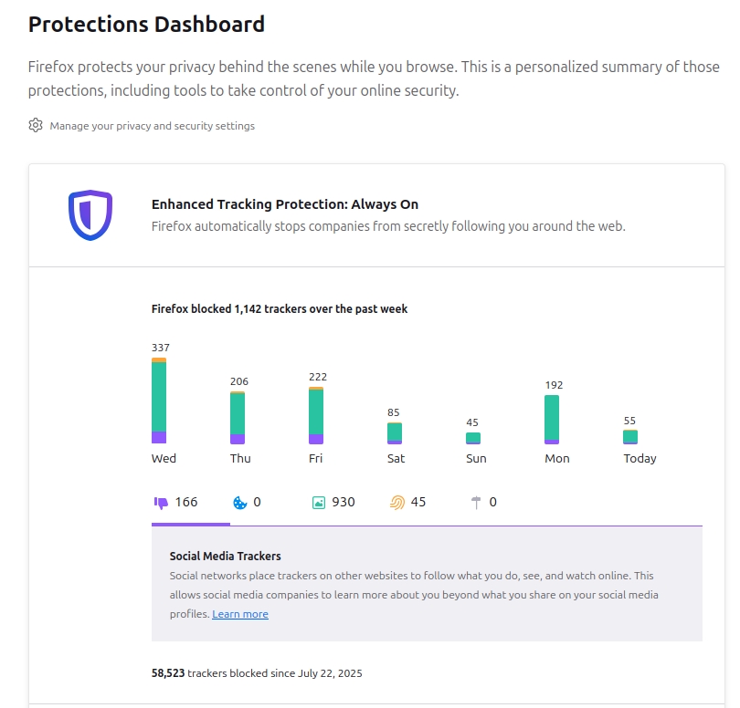Click the Enhanced Tracking Protection shield icon
This screenshot has height=708, width=740.
pos(89,213)
